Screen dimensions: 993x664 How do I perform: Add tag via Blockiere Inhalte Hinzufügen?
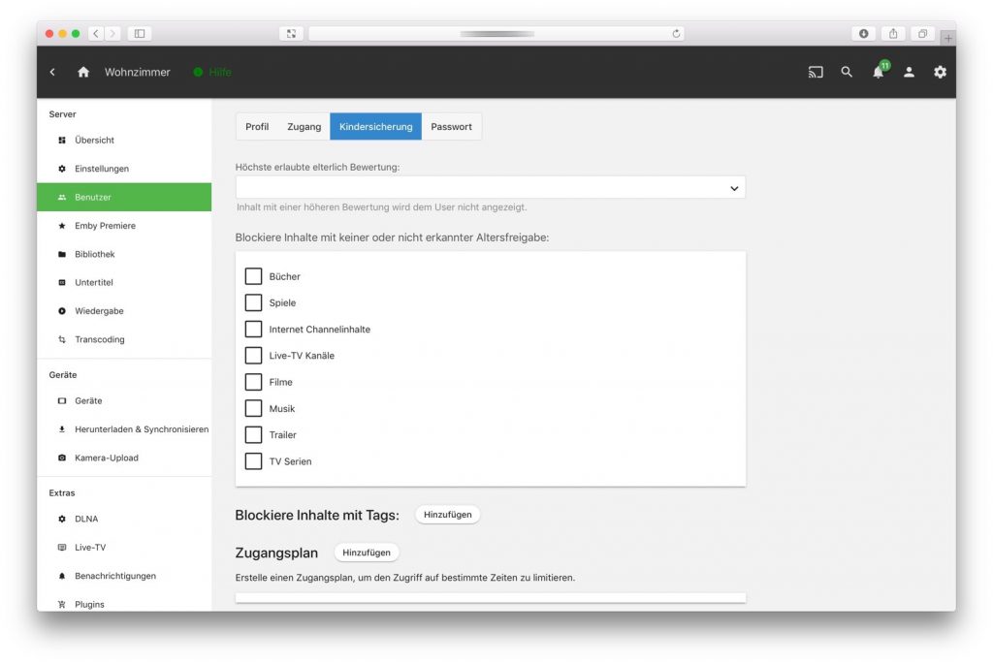[x=448, y=515]
